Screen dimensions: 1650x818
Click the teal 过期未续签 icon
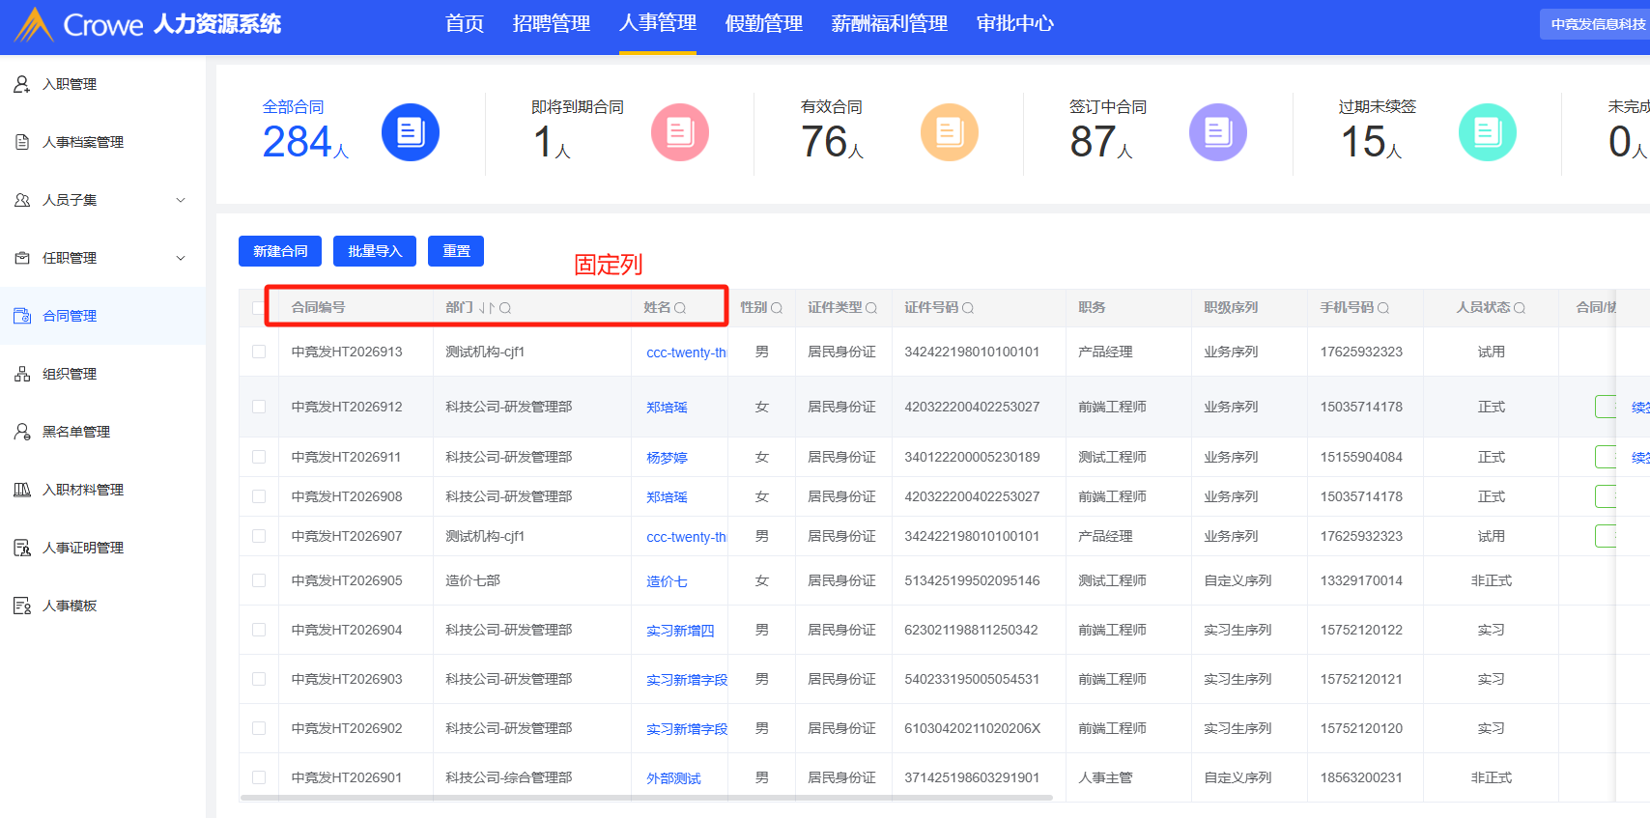tap(1487, 132)
